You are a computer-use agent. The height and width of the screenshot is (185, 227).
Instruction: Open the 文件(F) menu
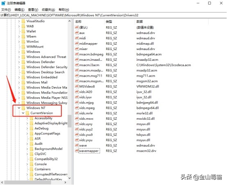6,10
